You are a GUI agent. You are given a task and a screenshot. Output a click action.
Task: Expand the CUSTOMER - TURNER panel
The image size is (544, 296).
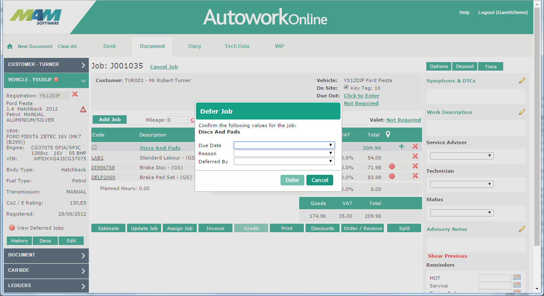46,65
